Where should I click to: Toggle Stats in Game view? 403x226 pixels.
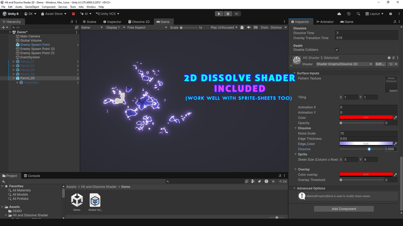click(265, 27)
